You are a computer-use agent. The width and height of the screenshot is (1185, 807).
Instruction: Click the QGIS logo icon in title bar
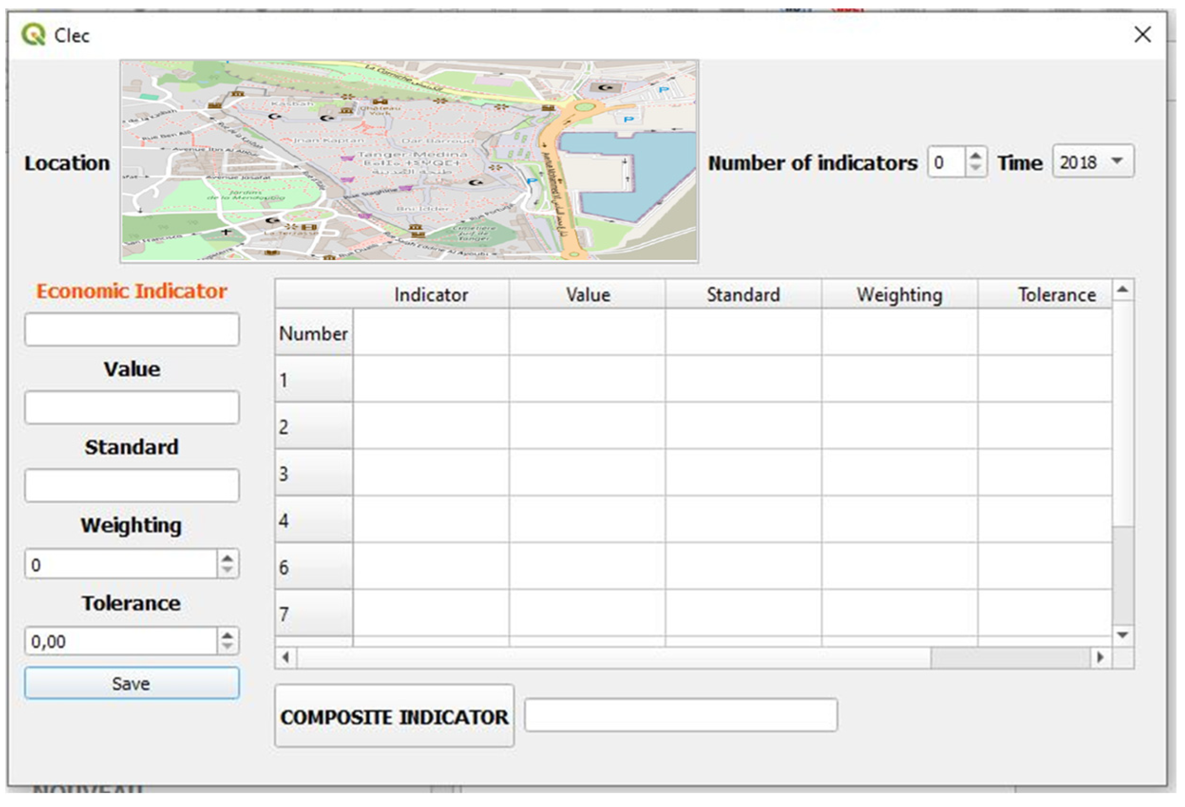33,35
